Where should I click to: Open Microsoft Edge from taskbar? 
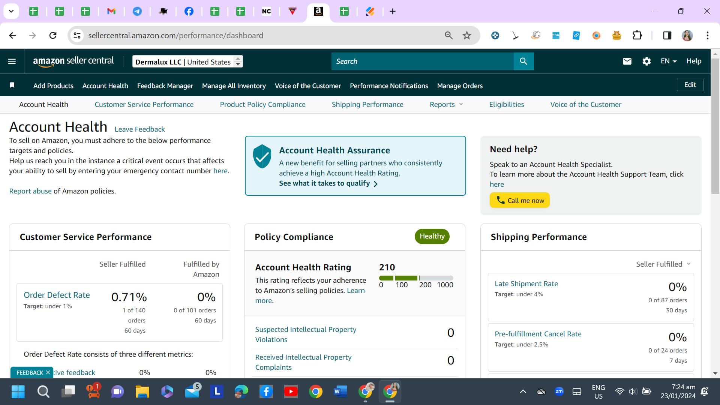(241, 392)
